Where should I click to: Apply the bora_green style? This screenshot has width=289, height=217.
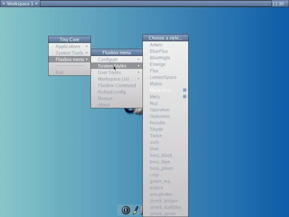(x=165, y=168)
